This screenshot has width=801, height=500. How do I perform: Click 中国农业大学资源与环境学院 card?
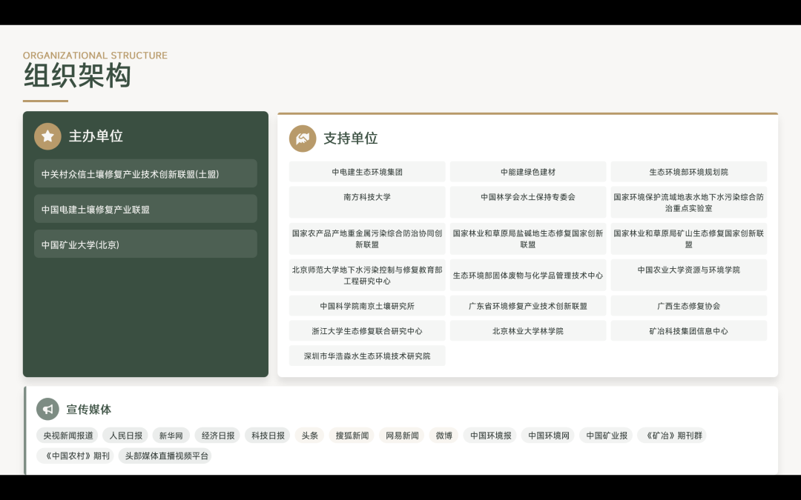[x=688, y=275]
